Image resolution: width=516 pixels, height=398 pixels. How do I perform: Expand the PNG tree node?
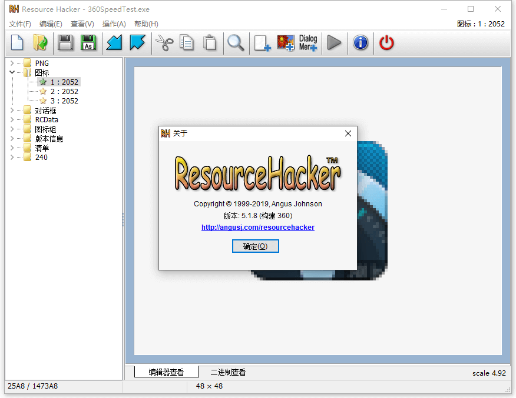click(12, 63)
